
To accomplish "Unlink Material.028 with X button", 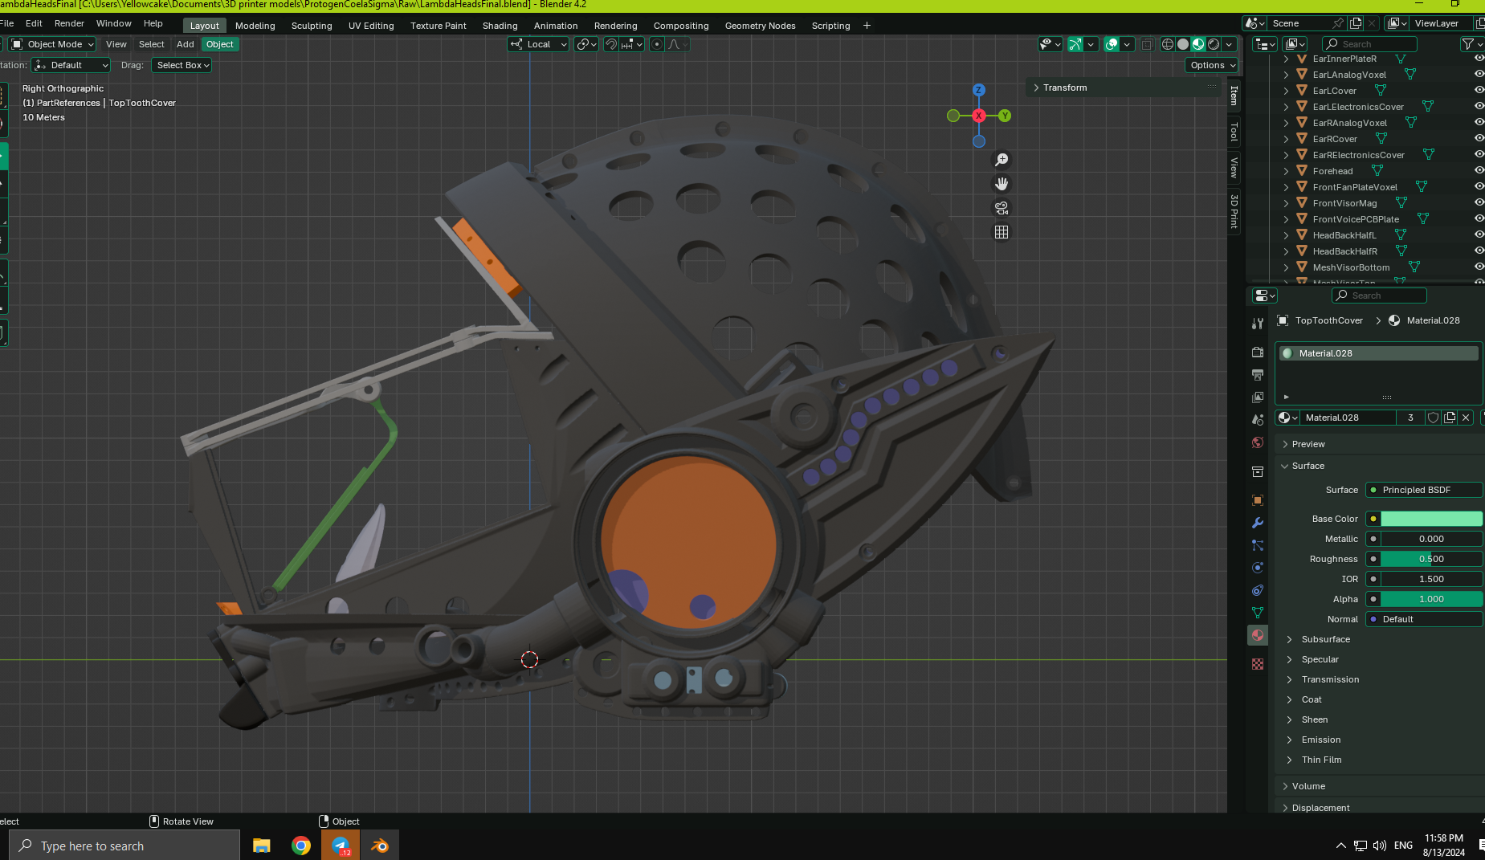I will click(x=1466, y=418).
